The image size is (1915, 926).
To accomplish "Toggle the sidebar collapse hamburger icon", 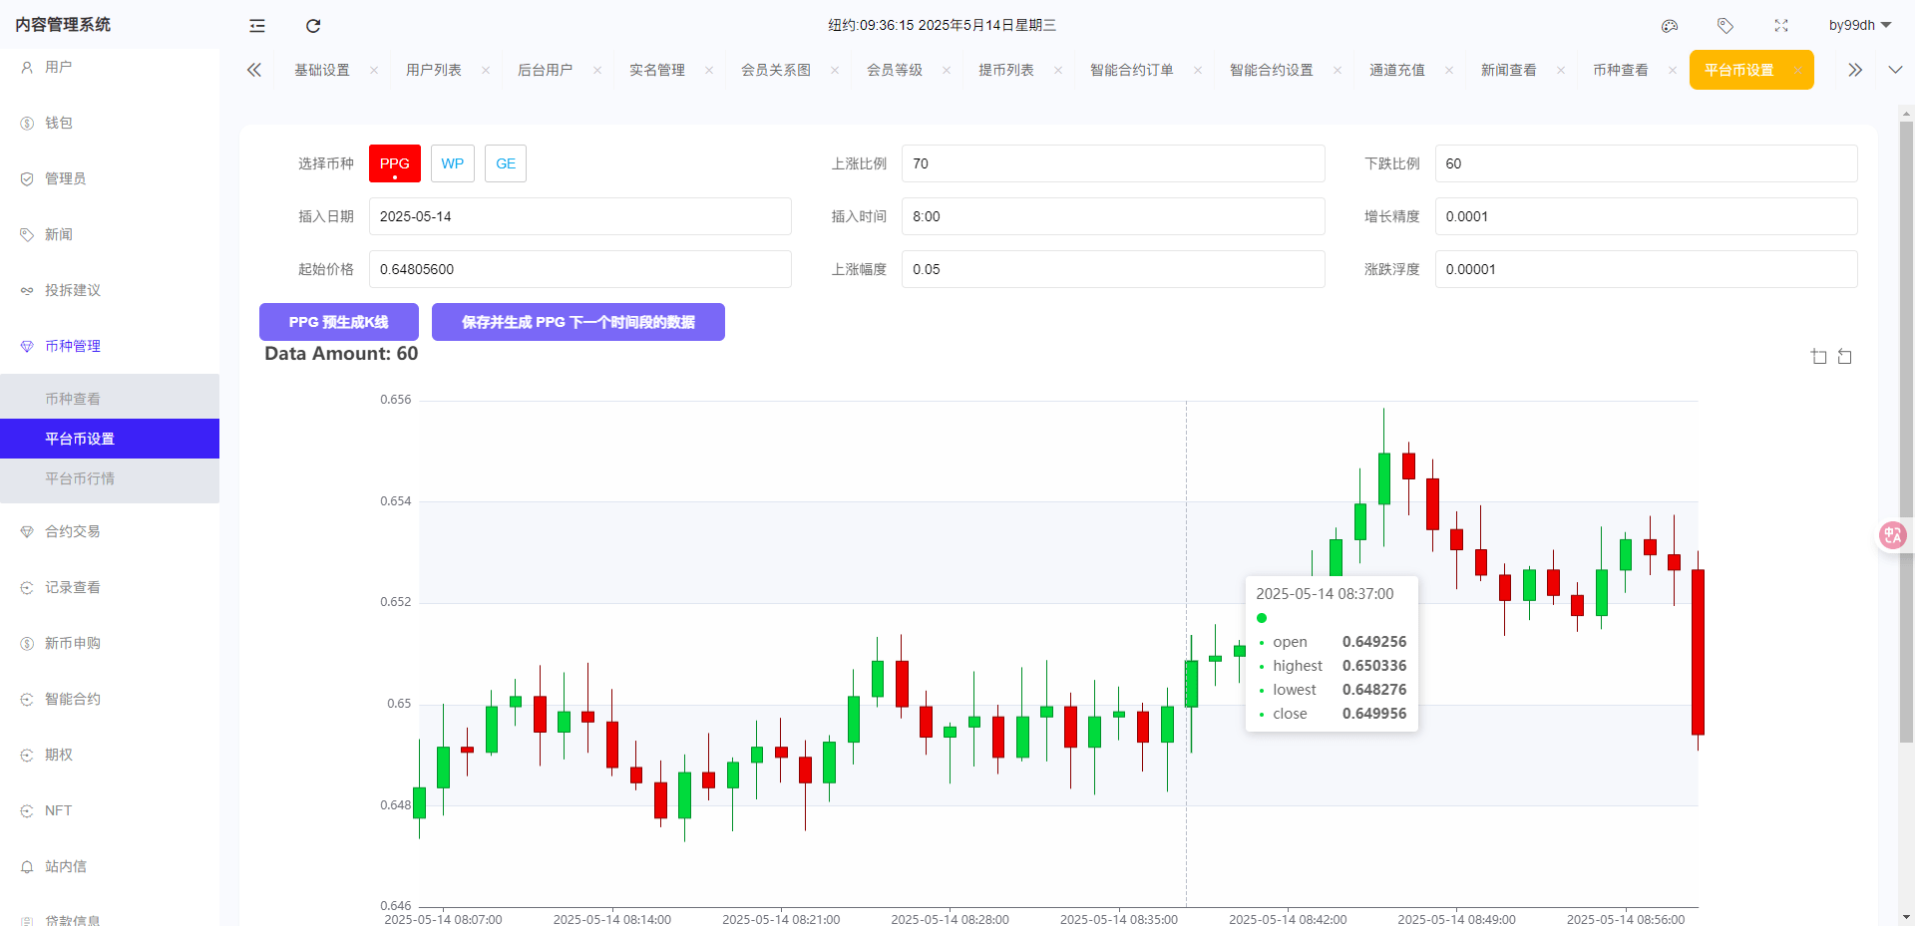I will tap(256, 25).
